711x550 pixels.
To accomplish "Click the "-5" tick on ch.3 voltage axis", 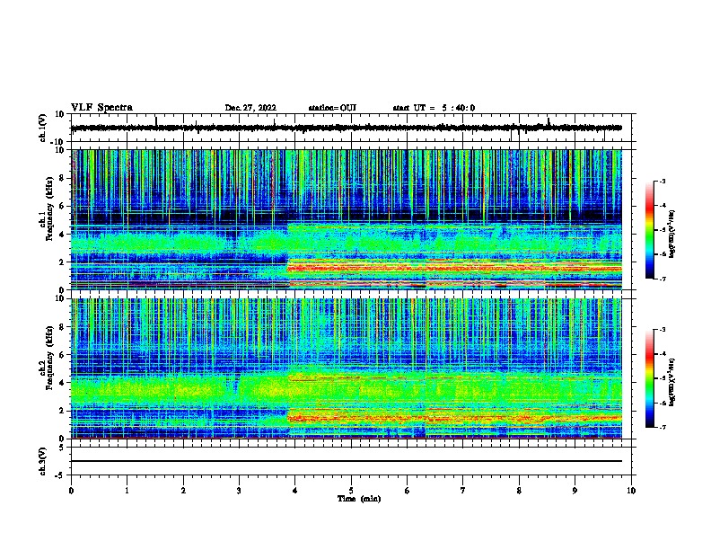I will 61,475.
